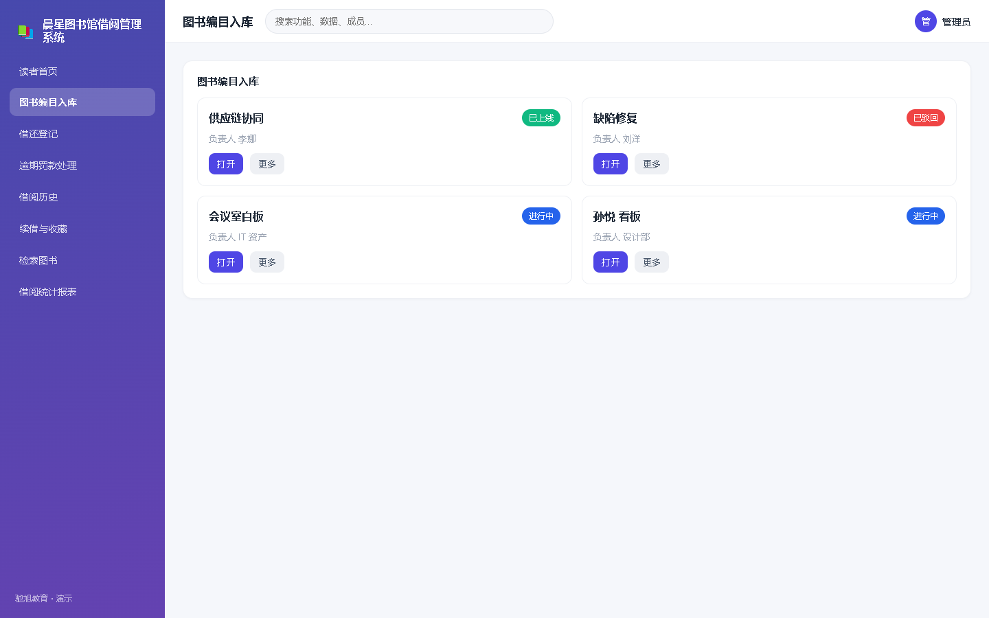Navigate to 借阅历史
The width and height of the screenshot is (989, 618).
[x=82, y=197]
